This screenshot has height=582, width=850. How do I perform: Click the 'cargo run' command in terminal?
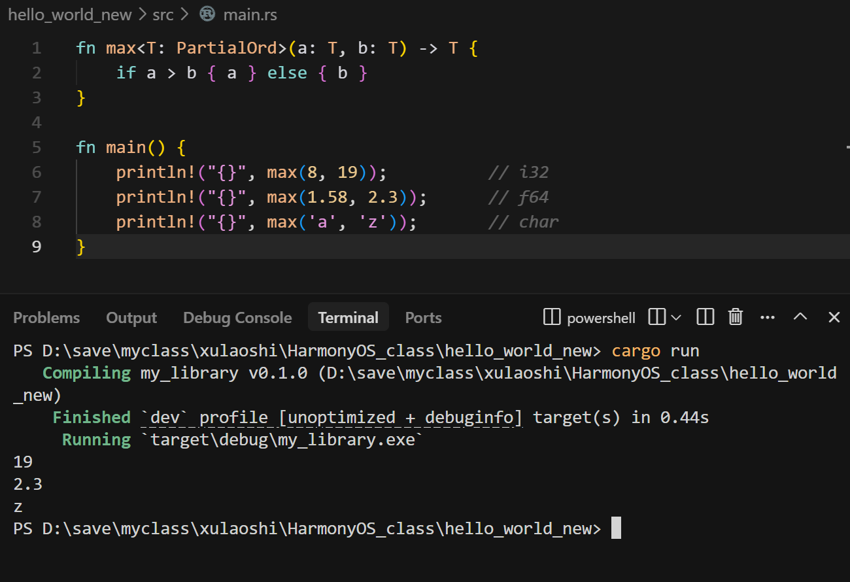point(656,351)
